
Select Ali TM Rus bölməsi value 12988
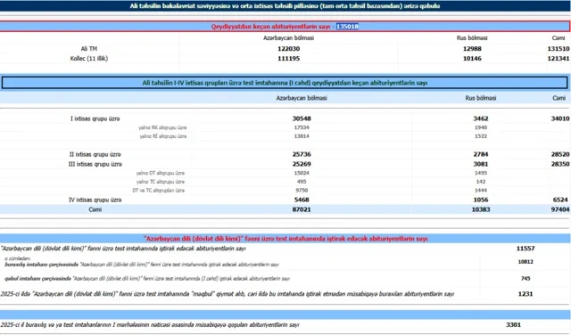click(472, 48)
